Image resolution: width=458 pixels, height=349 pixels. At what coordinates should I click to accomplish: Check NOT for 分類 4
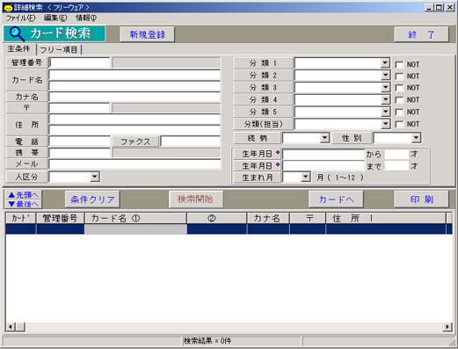point(399,100)
